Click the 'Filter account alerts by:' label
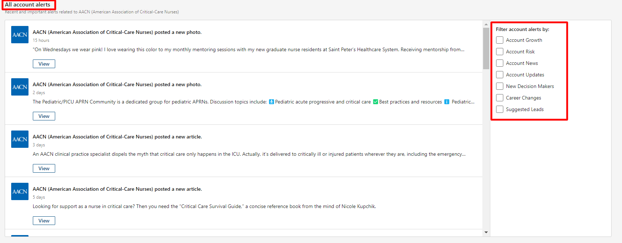Image resolution: width=622 pixels, height=243 pixels. coord(522,29)
